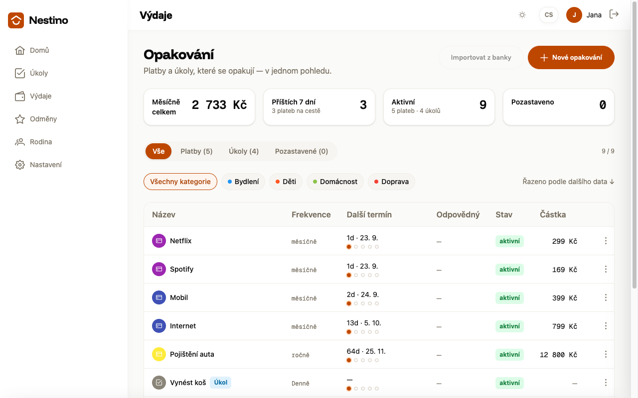Toggle light/dark theme sun icon
This screenshot has height=398, width=638.
(x=522, y=15)
